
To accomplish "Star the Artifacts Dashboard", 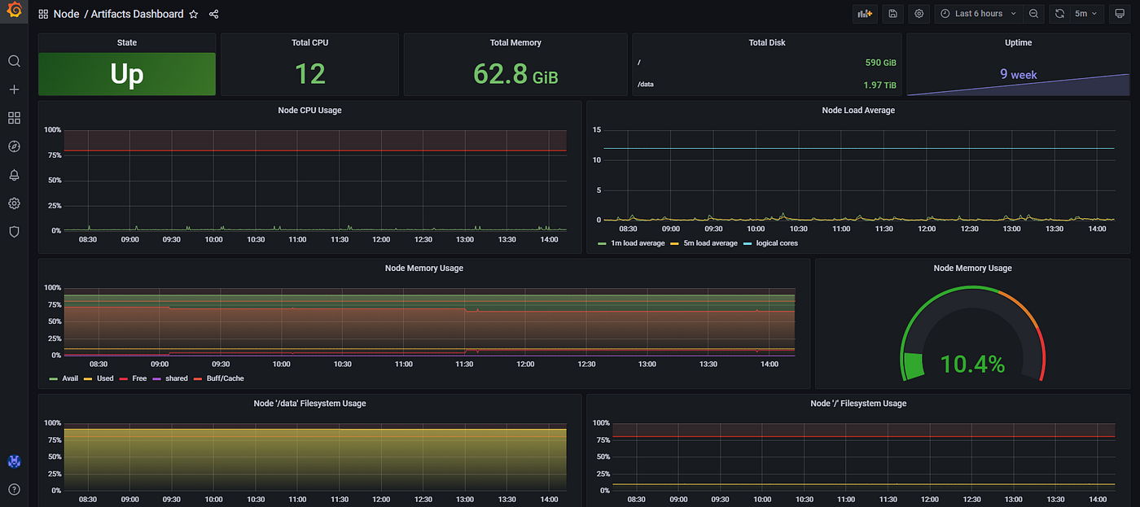I will 193,14.
